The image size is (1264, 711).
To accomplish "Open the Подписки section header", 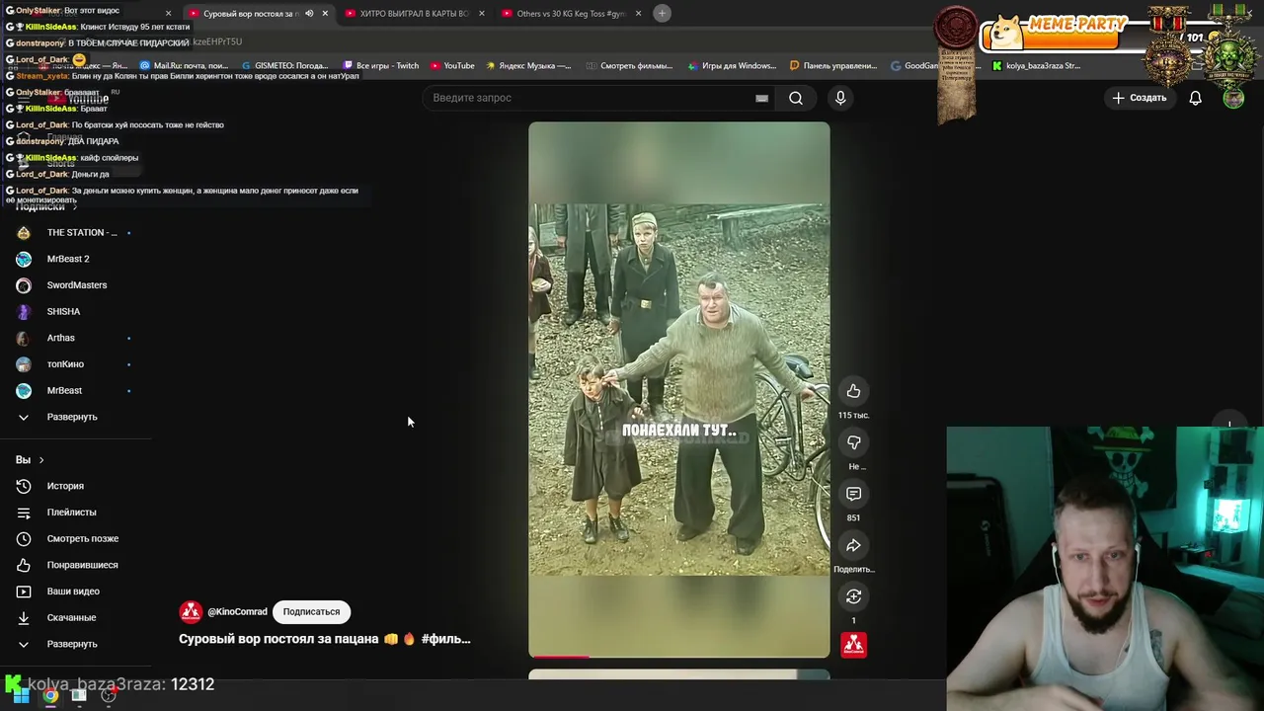I will [x=45, y=206].
